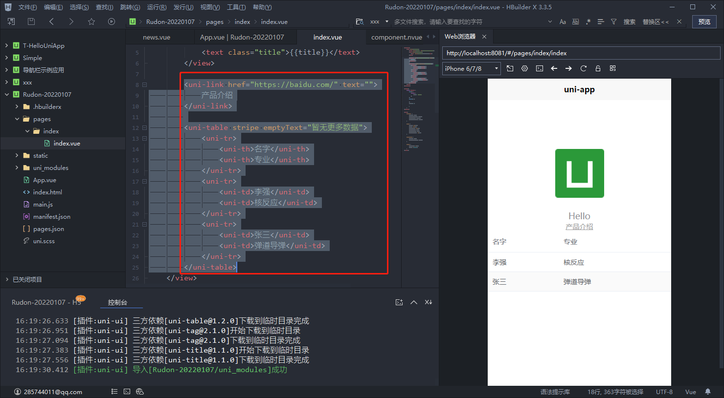Go back in the built-in browser
The height and width of the screenshot is (398, 724).
pyautogui.click(x=554, y=68)
